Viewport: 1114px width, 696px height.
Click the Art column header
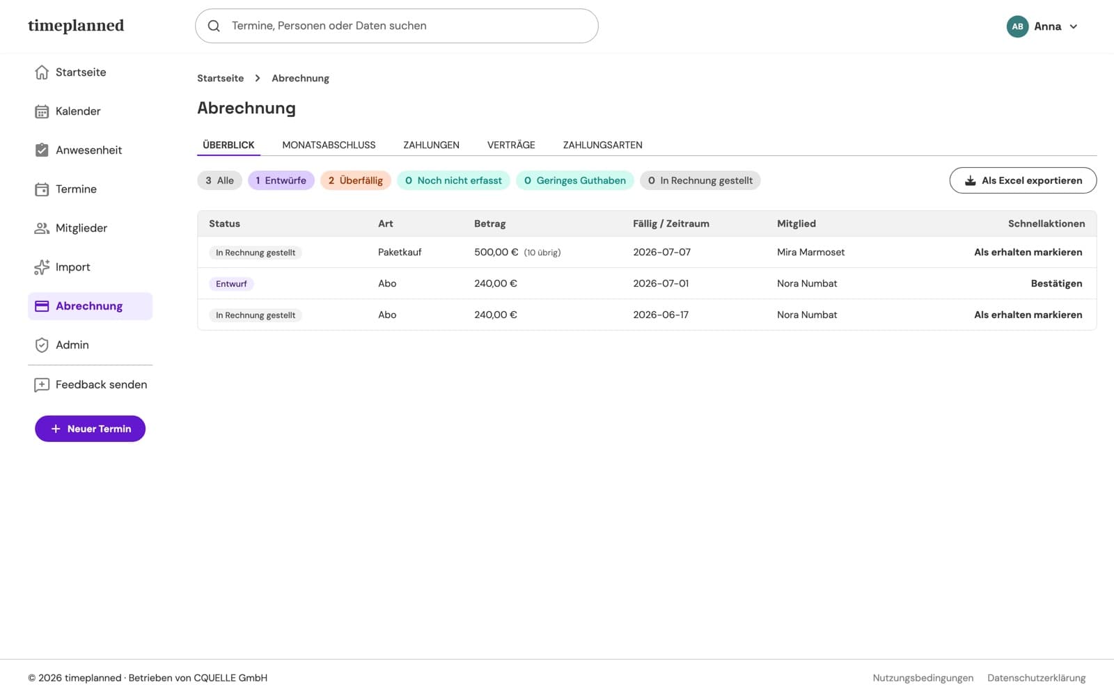[x=386, y=223]
